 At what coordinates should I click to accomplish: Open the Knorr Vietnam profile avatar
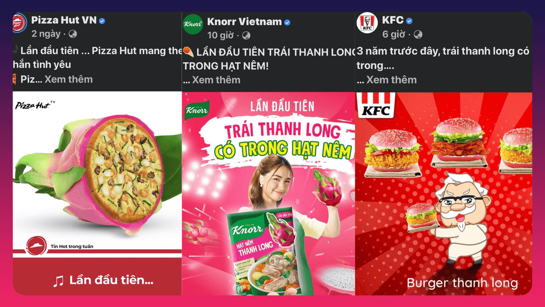click(x=193, y=24)
